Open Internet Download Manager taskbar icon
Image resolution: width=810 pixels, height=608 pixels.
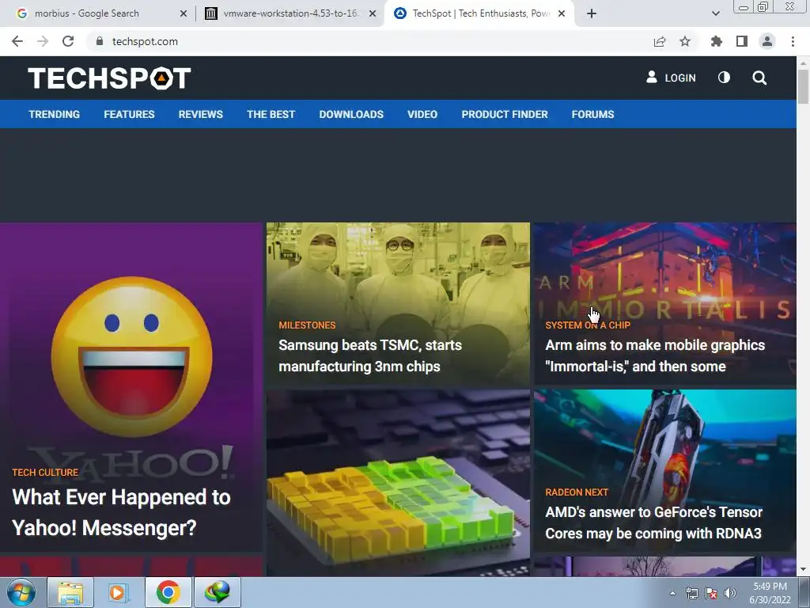click(217, 592)
